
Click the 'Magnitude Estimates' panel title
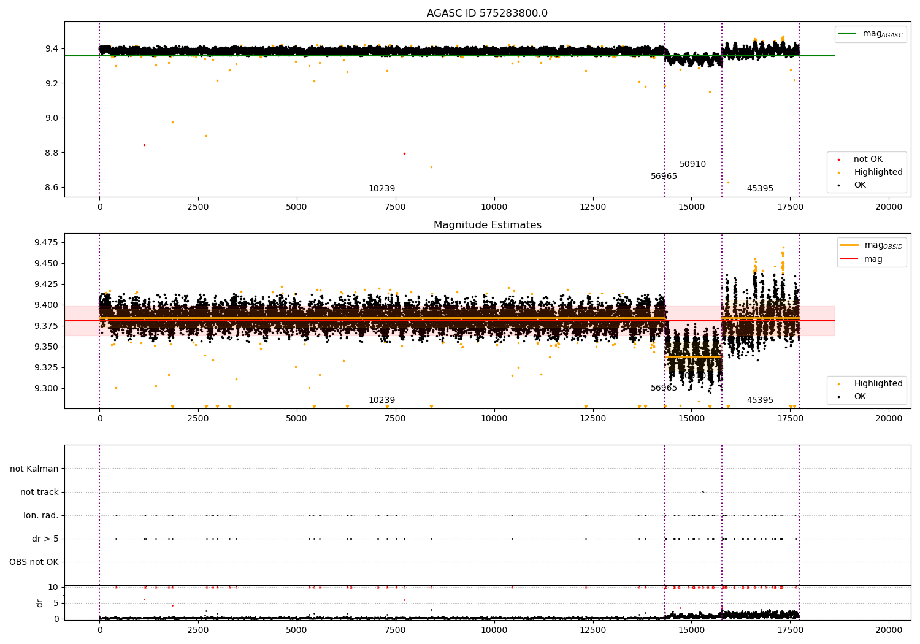click(487, 225)
